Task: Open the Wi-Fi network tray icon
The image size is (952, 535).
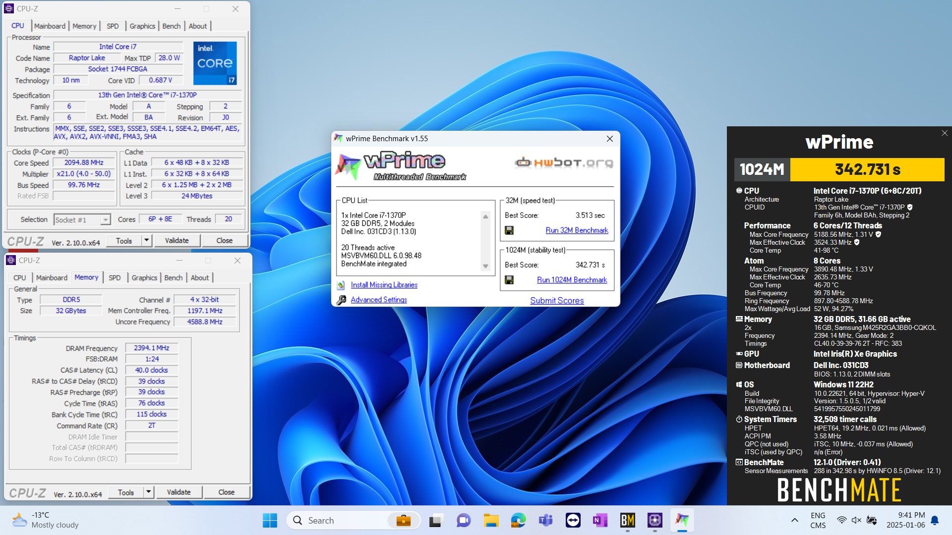Action: [841, 520]
